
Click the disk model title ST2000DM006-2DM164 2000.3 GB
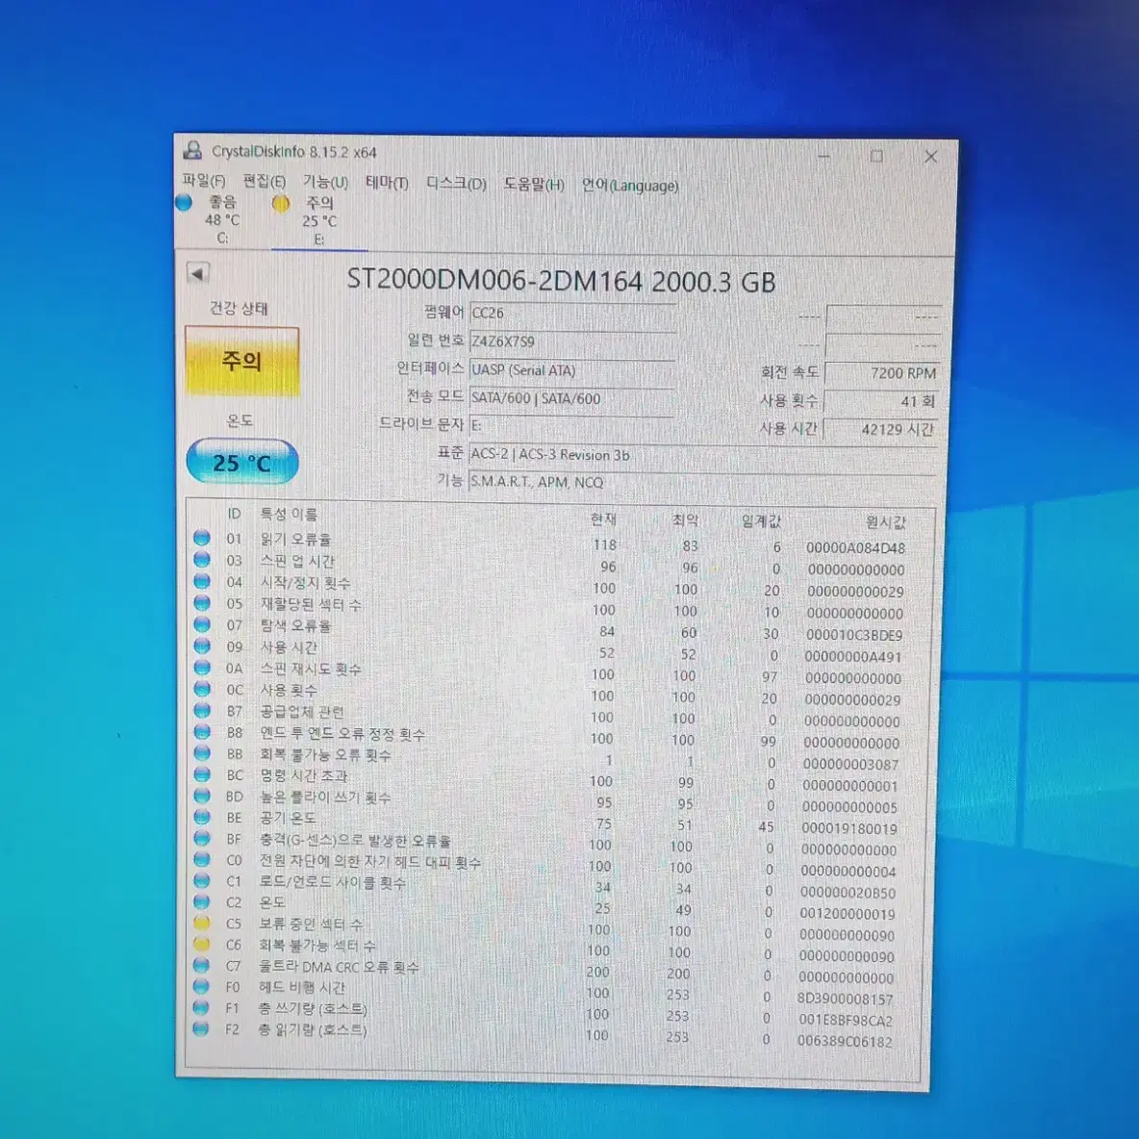[561, 280]
